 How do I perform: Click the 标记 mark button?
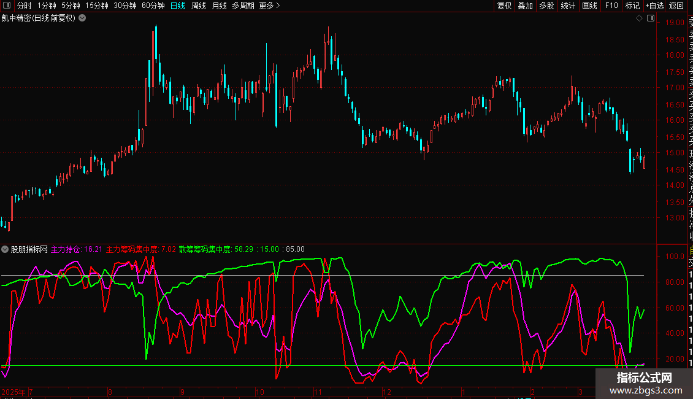point(632,6)
